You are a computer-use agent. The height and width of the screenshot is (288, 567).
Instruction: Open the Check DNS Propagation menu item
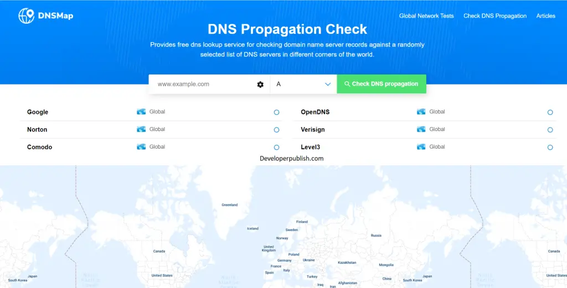tap(495, 16)
